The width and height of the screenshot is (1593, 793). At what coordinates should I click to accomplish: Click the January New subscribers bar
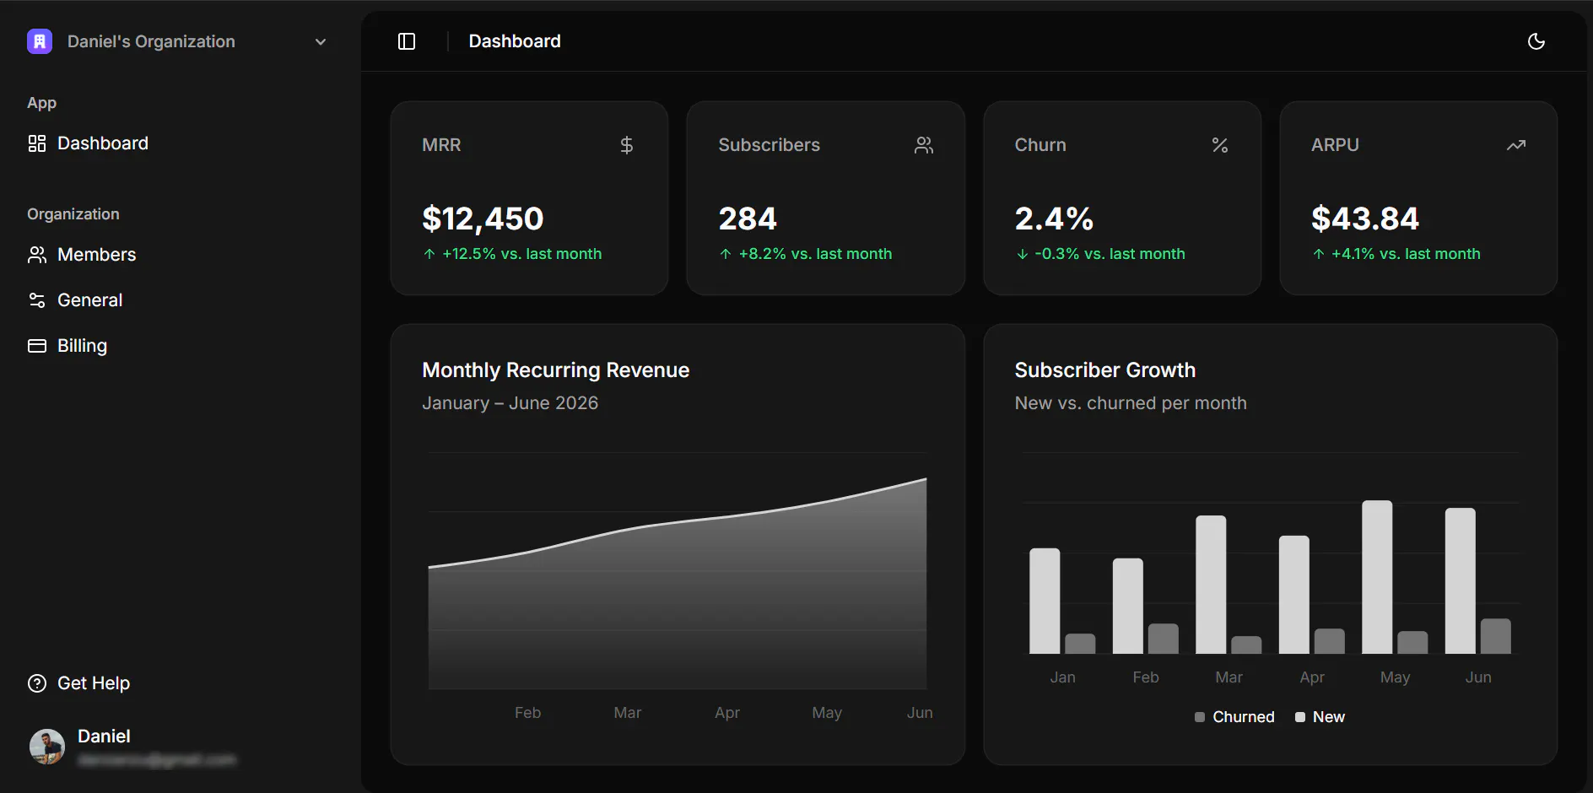tap(1045, 601)
